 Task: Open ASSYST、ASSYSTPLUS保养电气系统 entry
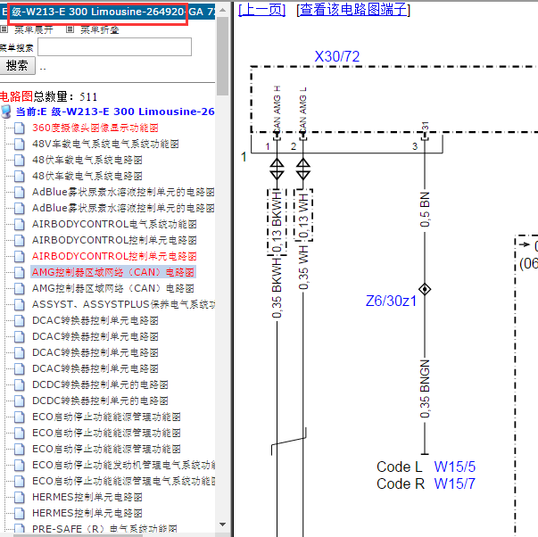pyautogui.click(x=123, y=304)
